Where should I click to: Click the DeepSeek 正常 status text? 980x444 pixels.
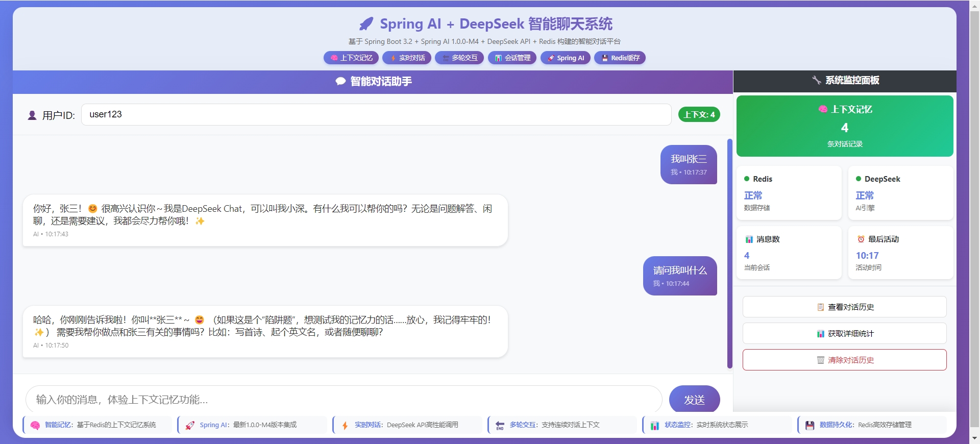tap(865, 195)
